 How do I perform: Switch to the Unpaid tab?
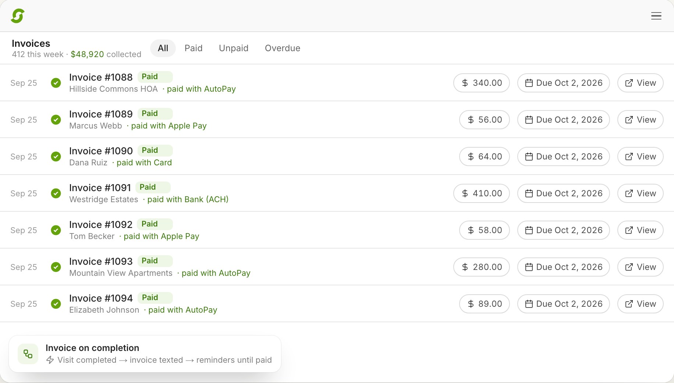tap(234, 48)
